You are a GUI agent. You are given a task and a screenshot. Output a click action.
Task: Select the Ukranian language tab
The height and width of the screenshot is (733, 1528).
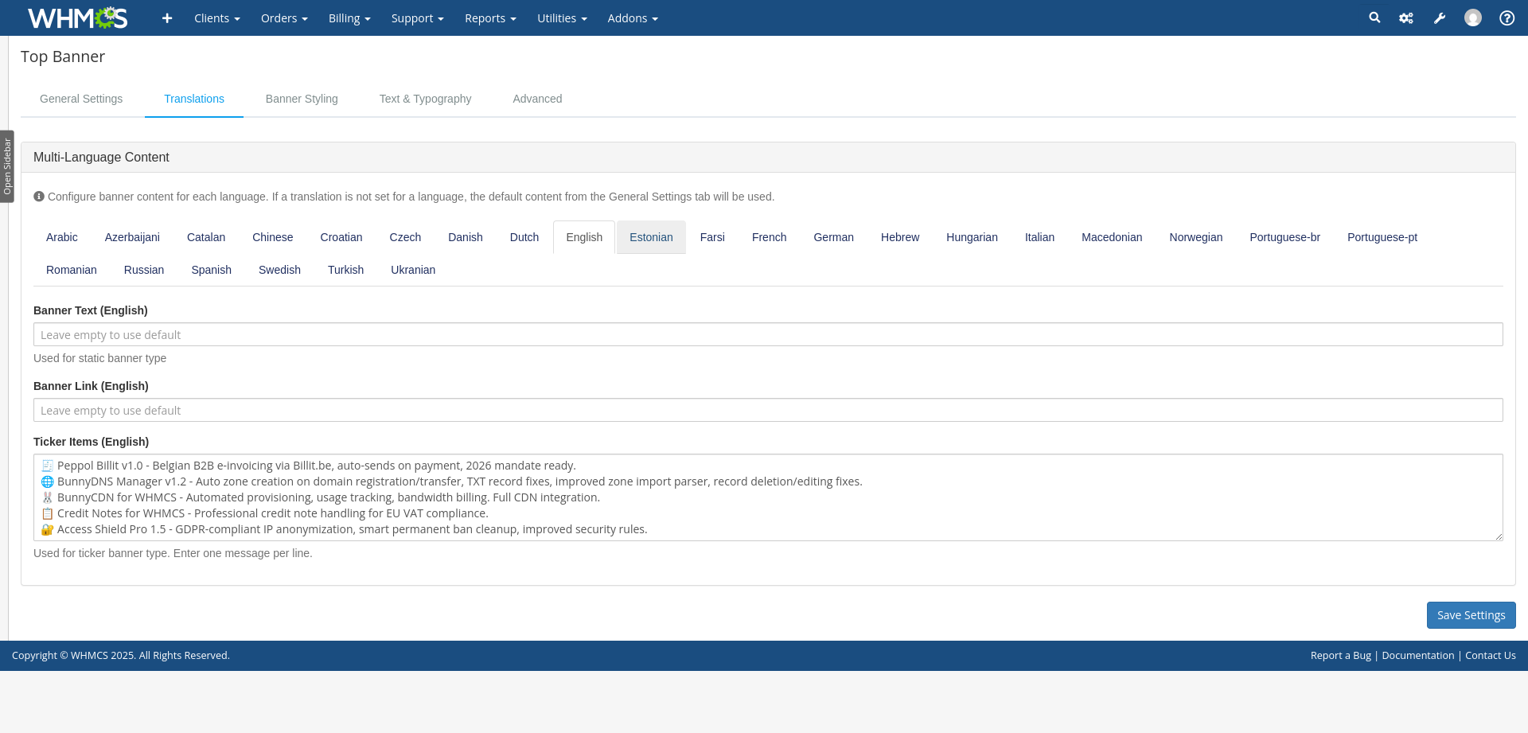pos(413,270)
